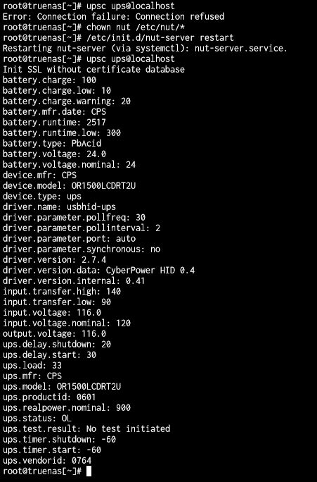The image size is (317, 482).
Task: Click the ups.test.result line
Action: click(x=86, y=429)
